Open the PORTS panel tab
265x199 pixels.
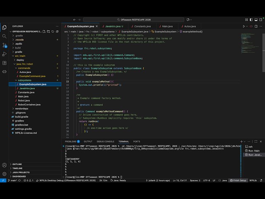[x=137, y=141]
